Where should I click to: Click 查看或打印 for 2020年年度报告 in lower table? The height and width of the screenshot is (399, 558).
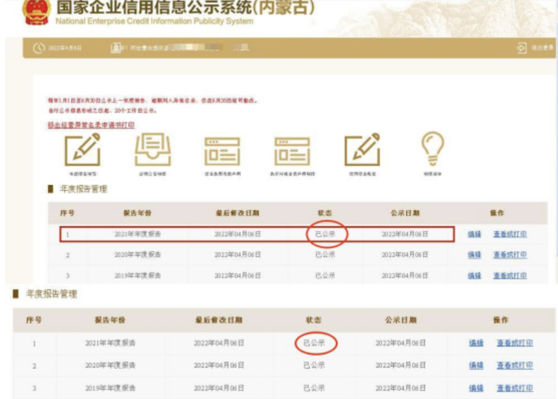(x=515, y=365)
